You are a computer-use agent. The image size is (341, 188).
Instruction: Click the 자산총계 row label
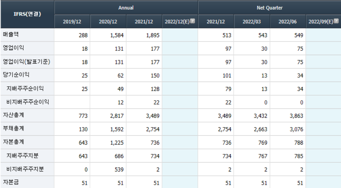[14, 115]
